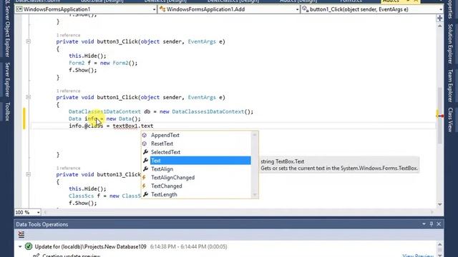458x257 pixels.
Task: Select the Update for (localdb)\Projects.New Database109 entry
Action: coord(91,246)
